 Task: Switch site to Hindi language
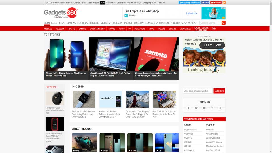[214, 29]
